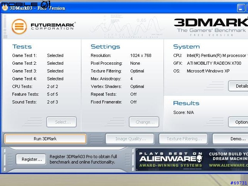
Task: Open the Image Quality… tool
Action: coord(130,139)
